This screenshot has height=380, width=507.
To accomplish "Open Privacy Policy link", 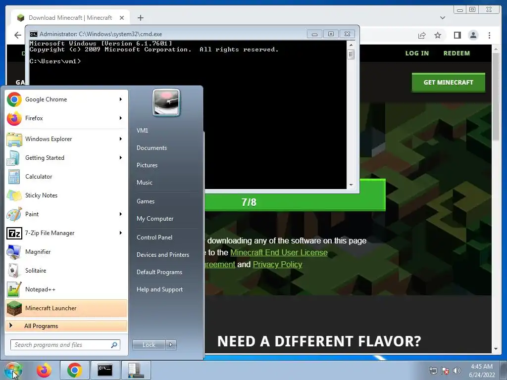I will coord(277,265).
